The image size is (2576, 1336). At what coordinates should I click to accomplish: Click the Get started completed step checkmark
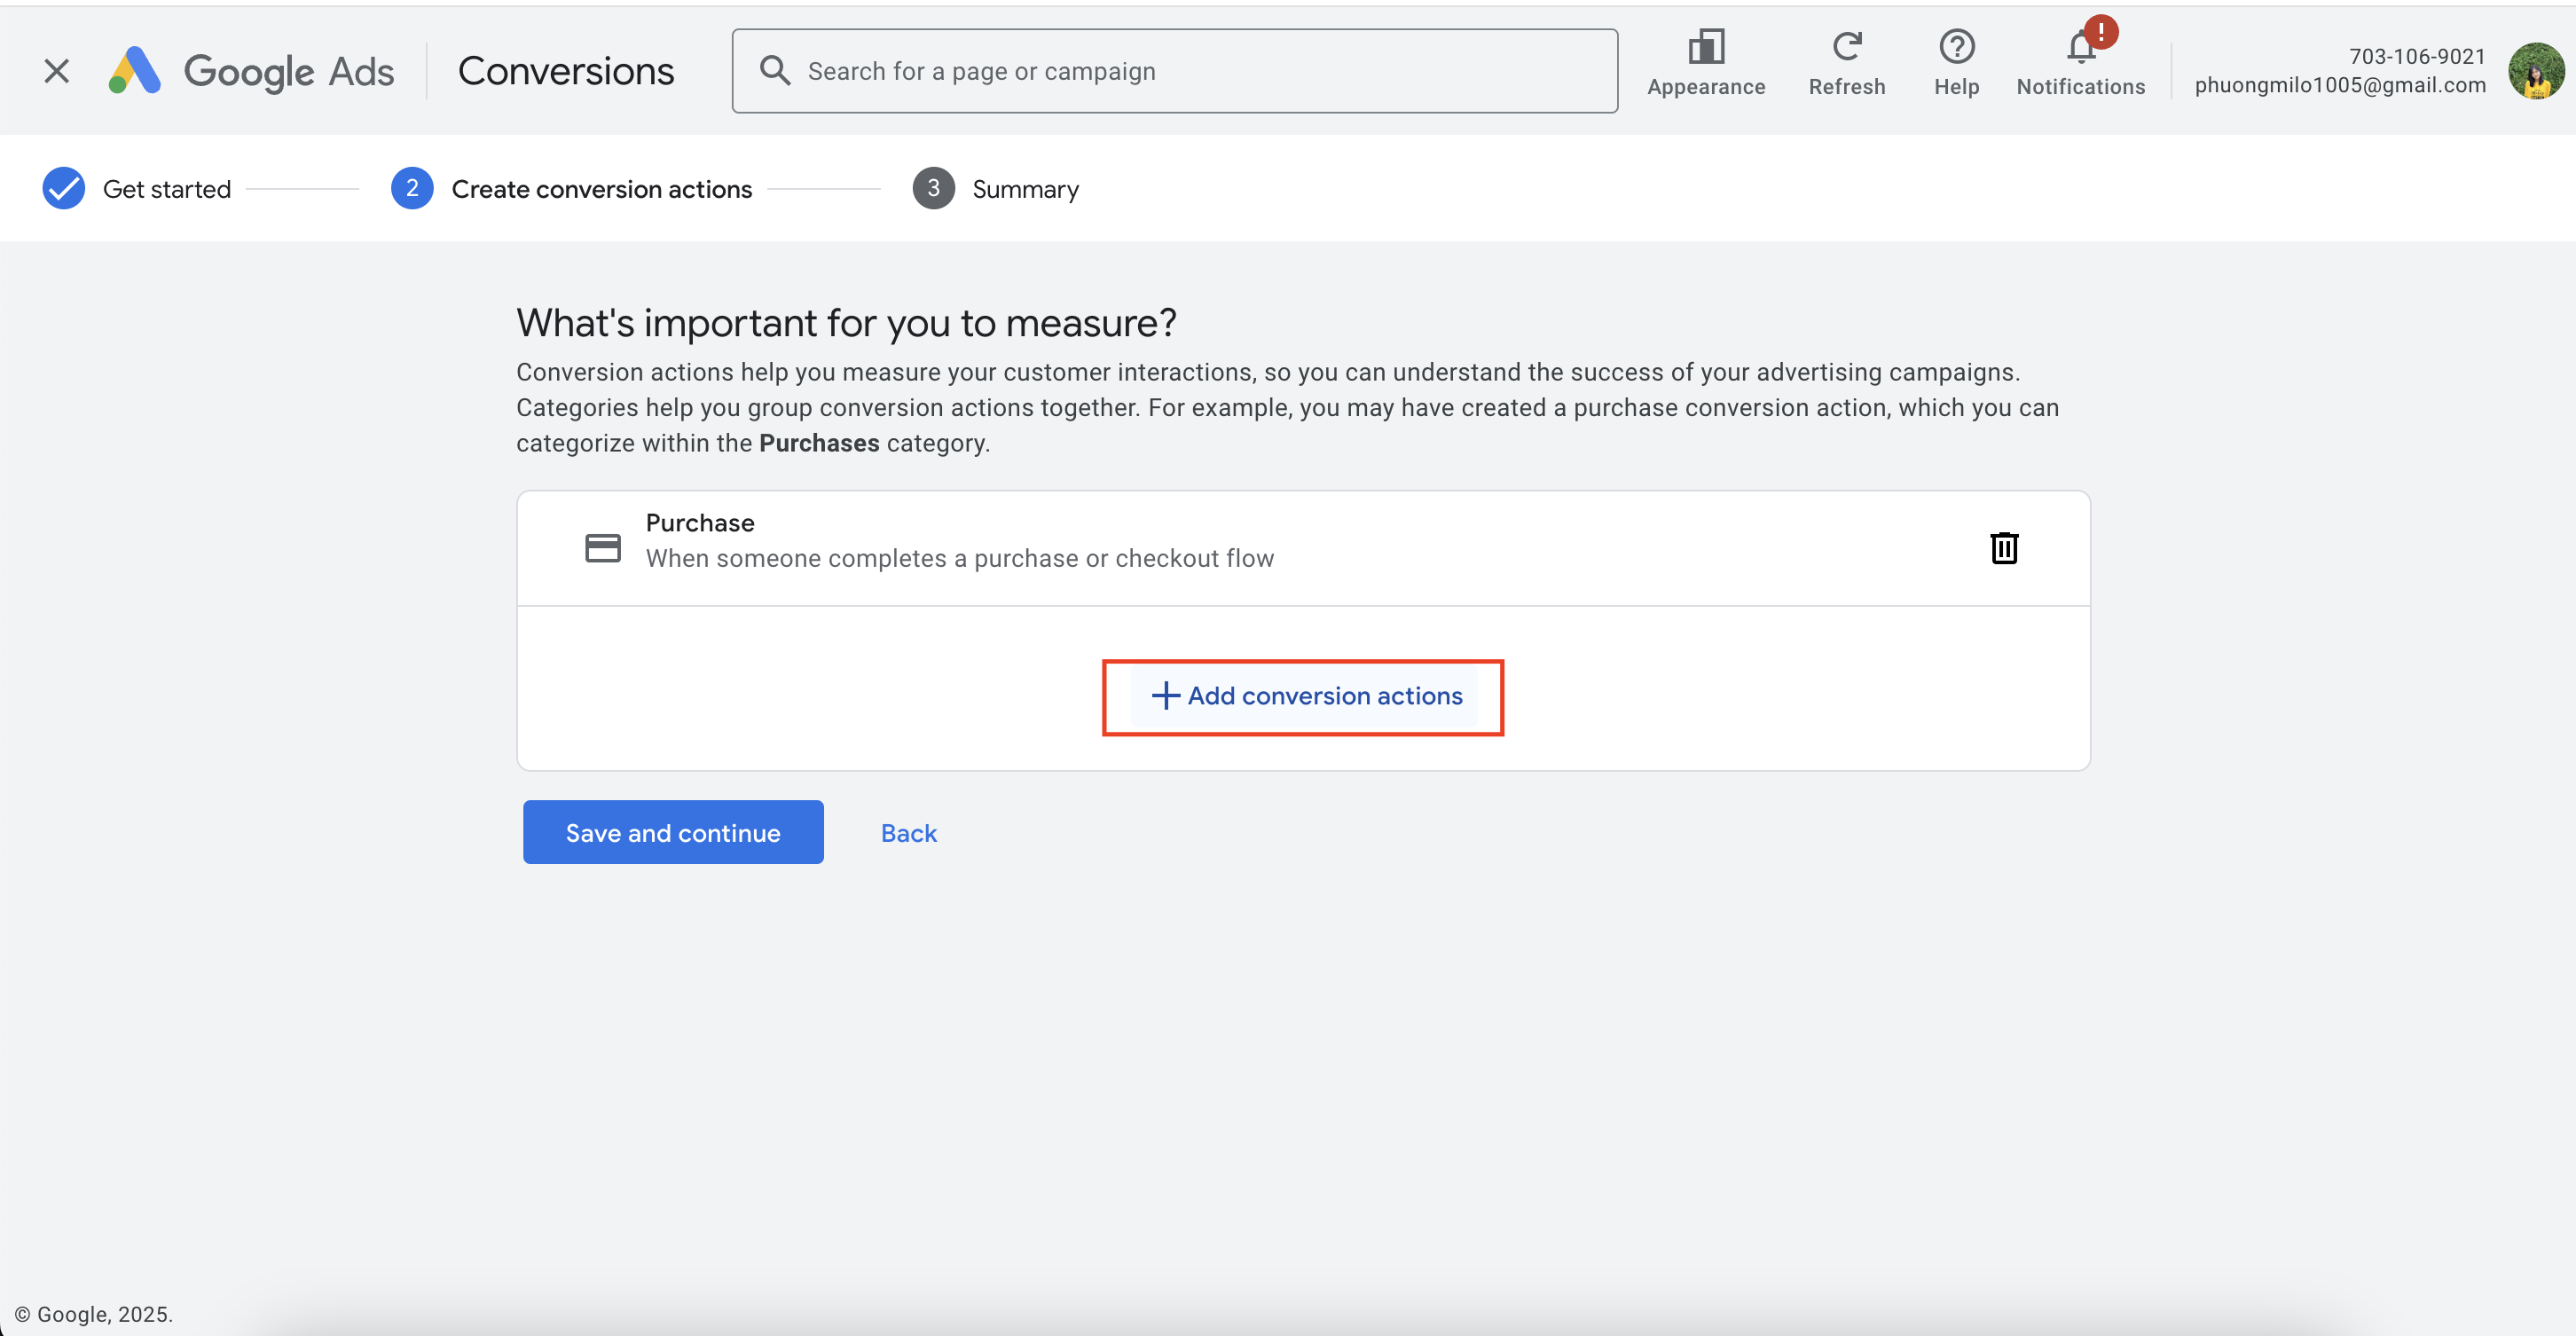(64, 189)
